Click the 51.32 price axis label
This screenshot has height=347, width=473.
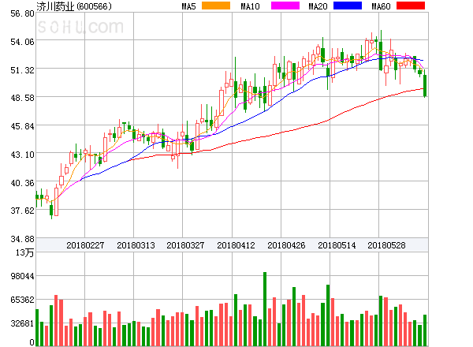coord(22,70)
